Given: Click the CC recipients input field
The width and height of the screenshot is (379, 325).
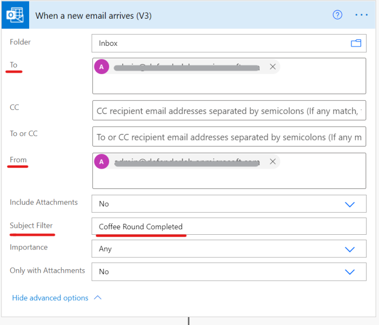Looking at the screenshot, I should [x=229, y=111].
